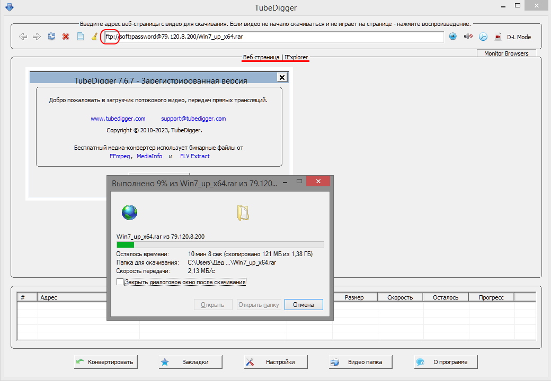
Task: Sort by the Прогресс column header
Action: pos(491,297)
